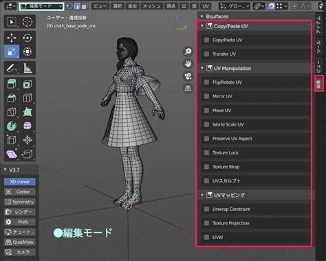Tick the Unwrap Constraint checkbox
The height and width of the screenshot is (261, 326).
[x=206, y=209]
